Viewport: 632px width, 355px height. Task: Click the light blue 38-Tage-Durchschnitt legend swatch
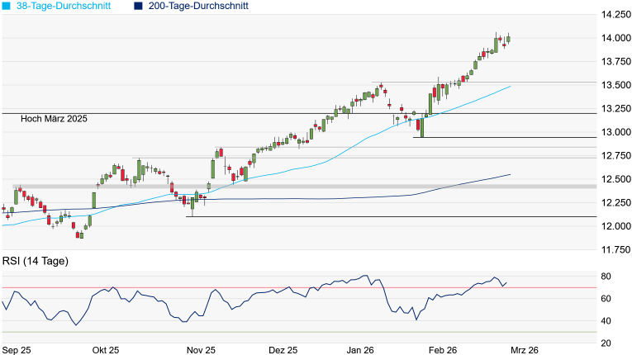[x=7, y=6]
